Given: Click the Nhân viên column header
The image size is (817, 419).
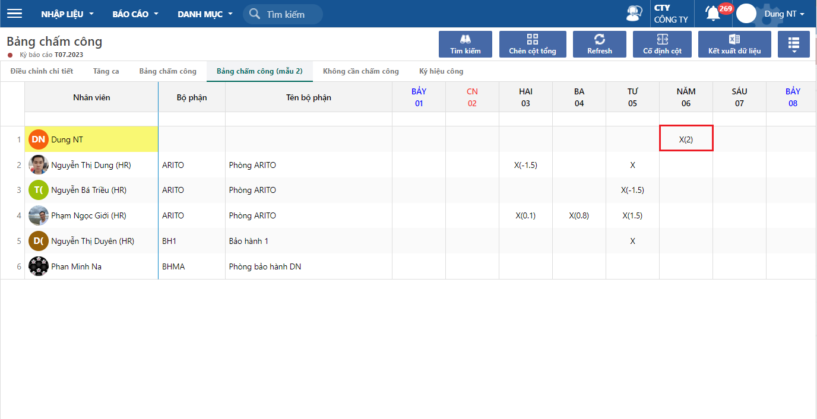Looking at the screenshot, I should (x=91, y=97).
